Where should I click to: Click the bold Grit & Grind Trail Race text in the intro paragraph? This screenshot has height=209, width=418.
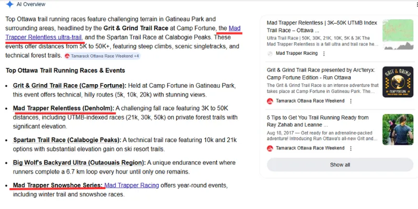[136, 28]
